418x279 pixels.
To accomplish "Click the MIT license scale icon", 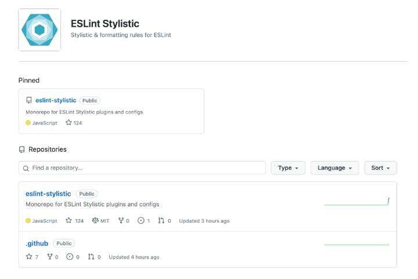I will (x=95, y=221).
